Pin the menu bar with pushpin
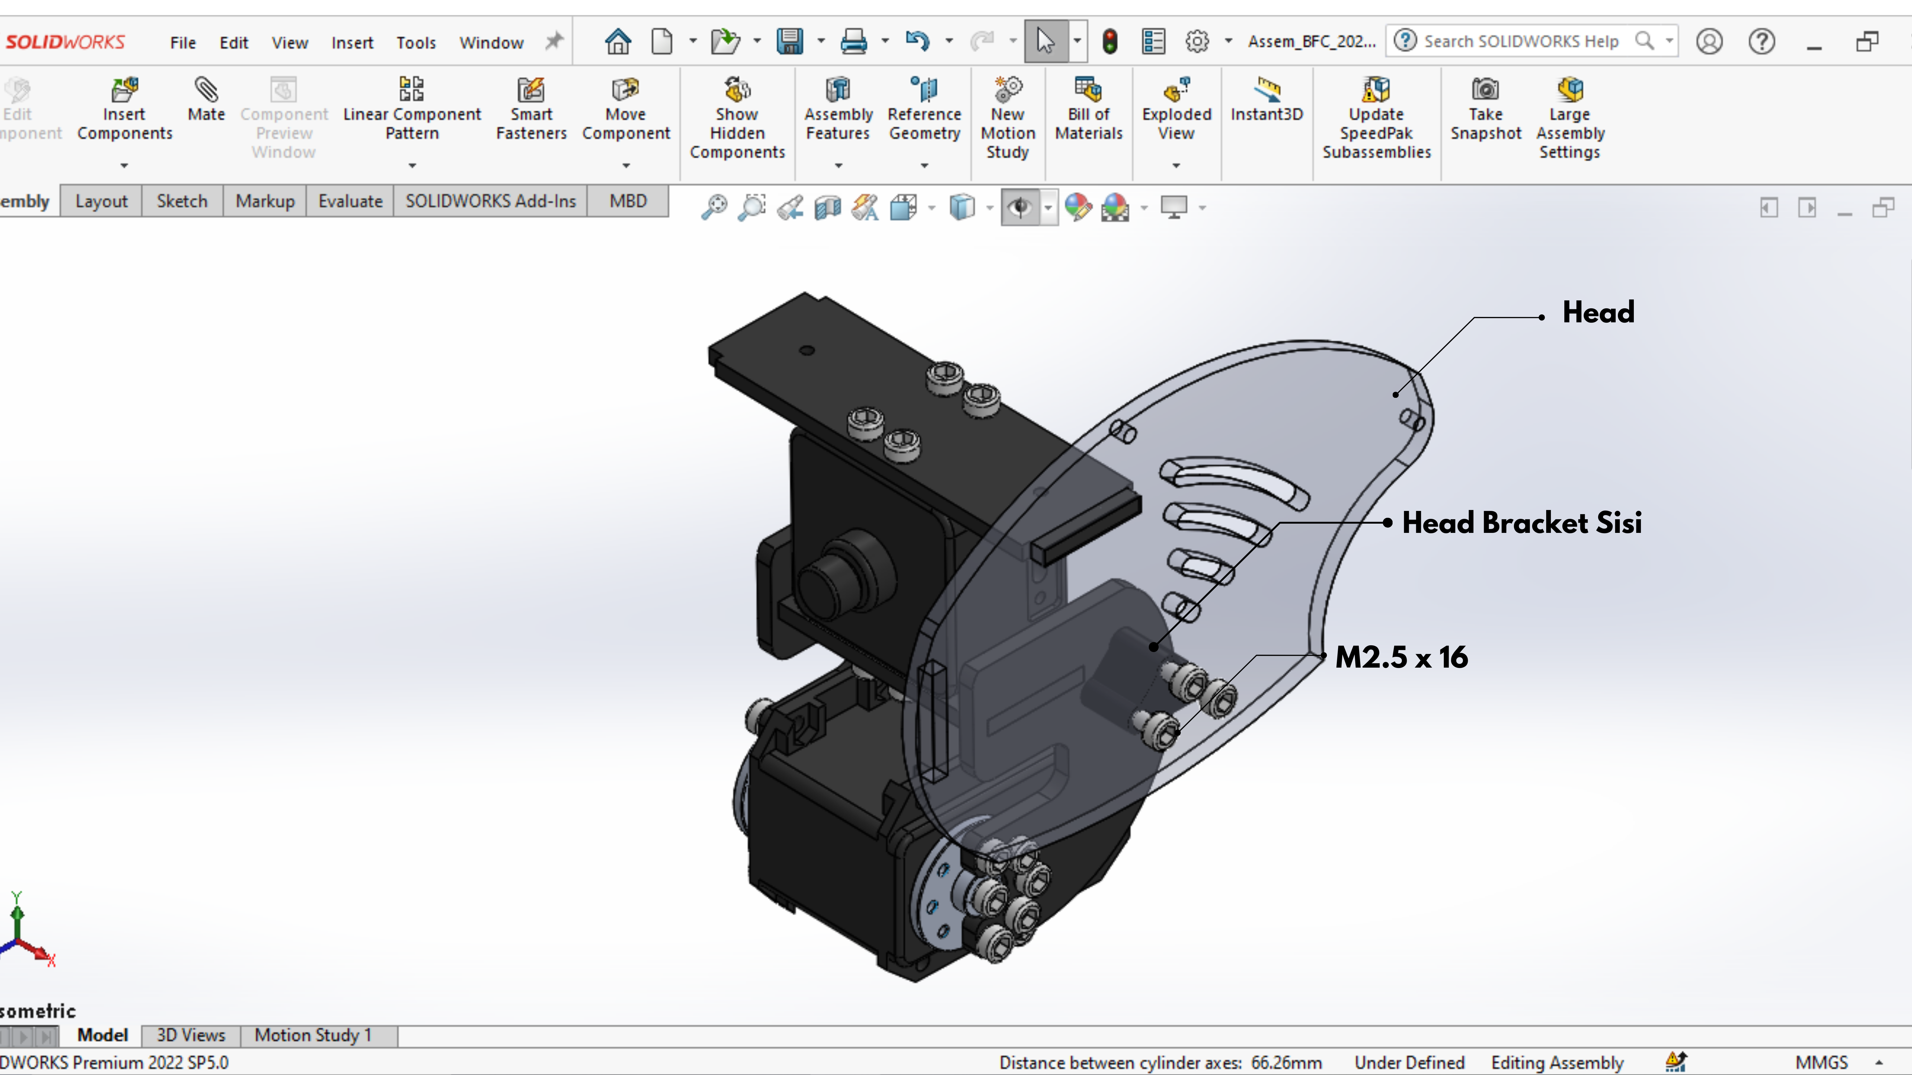Screen dimensions: 1912x1075 554,41
